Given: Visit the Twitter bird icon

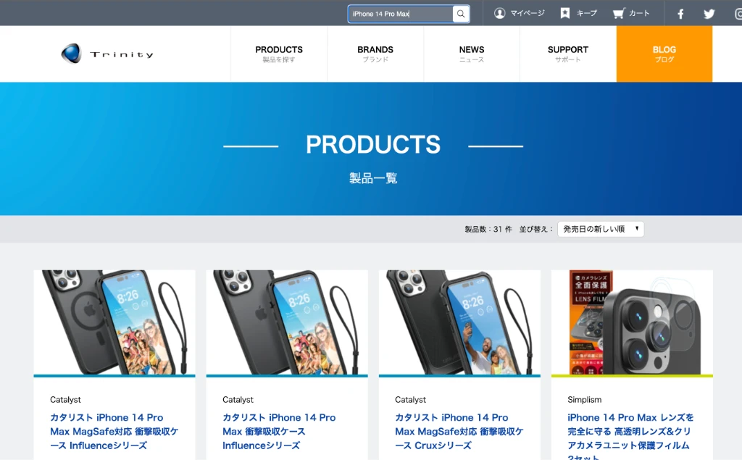Looking at the screenshot, I should point(709,14).
